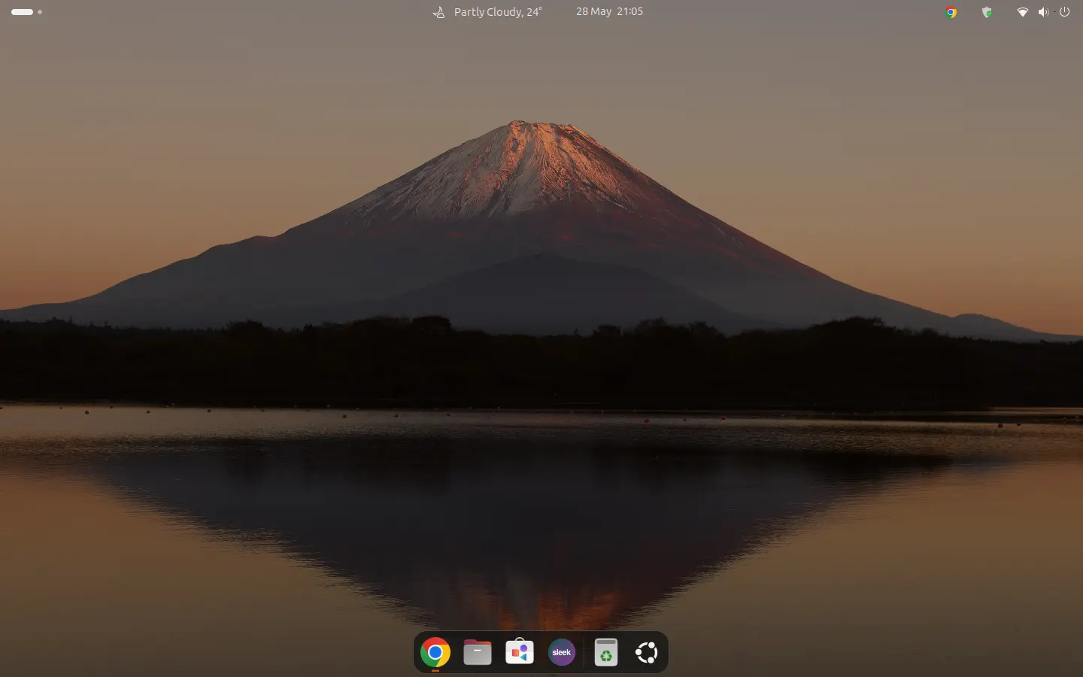1083x677 pixels.
Task: Open the Activities workspace indicator
Action: (26, 12)
